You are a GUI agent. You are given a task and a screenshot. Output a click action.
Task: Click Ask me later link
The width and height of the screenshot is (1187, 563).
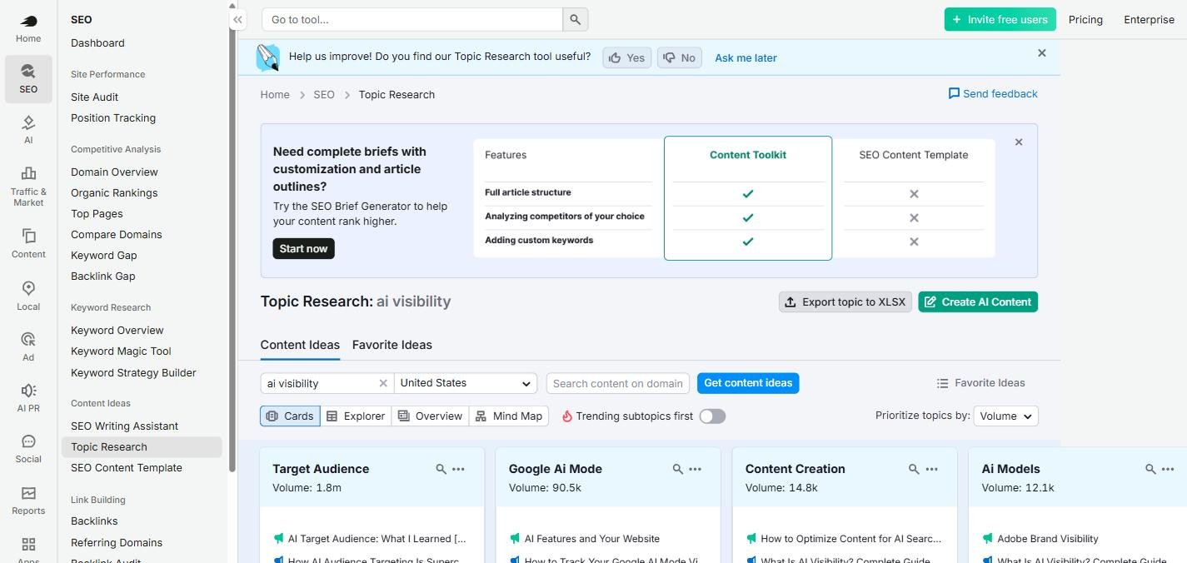point(746,57)
